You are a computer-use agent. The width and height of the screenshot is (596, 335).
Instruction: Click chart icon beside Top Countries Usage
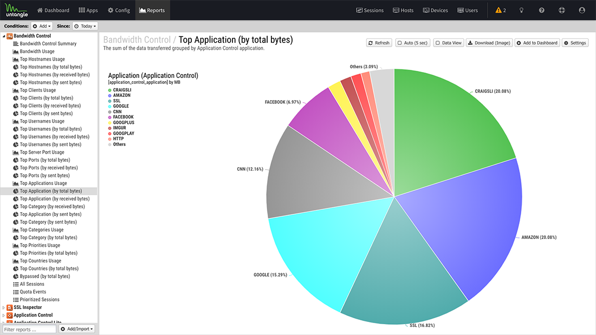[16, 261]
